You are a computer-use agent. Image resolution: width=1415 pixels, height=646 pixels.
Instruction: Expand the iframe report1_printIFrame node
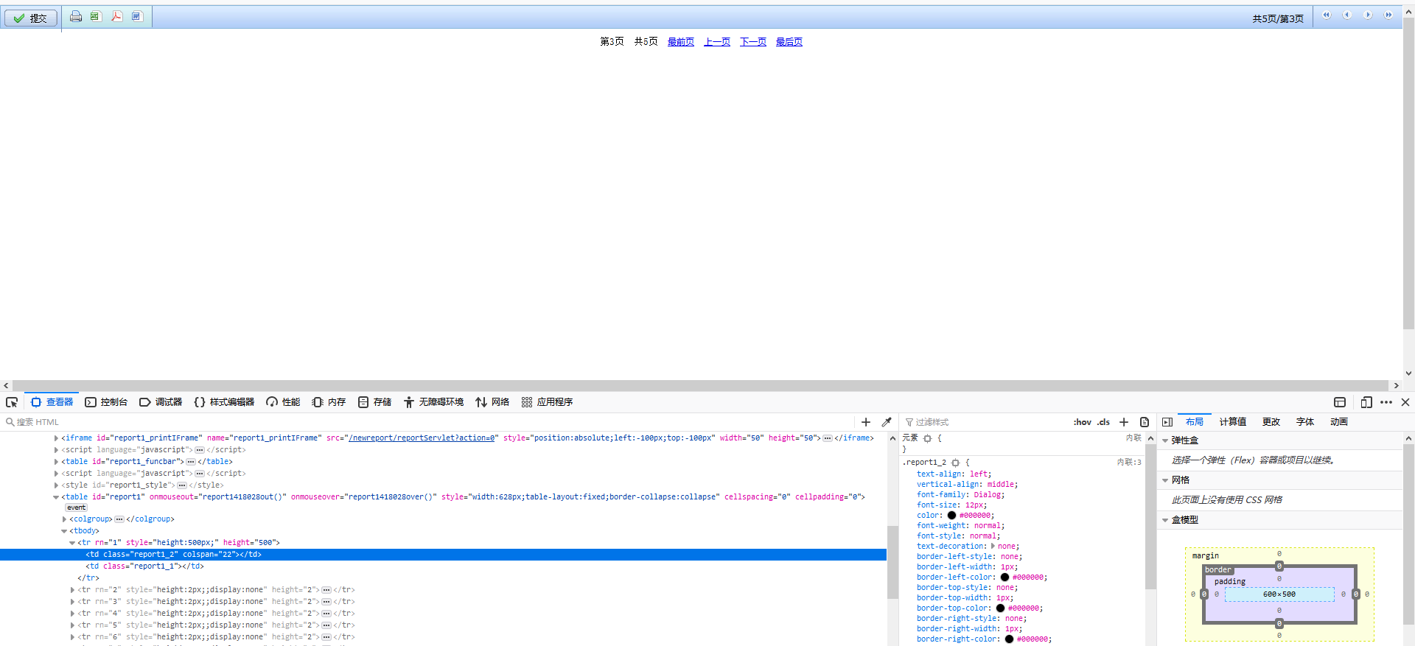(56, 438)
